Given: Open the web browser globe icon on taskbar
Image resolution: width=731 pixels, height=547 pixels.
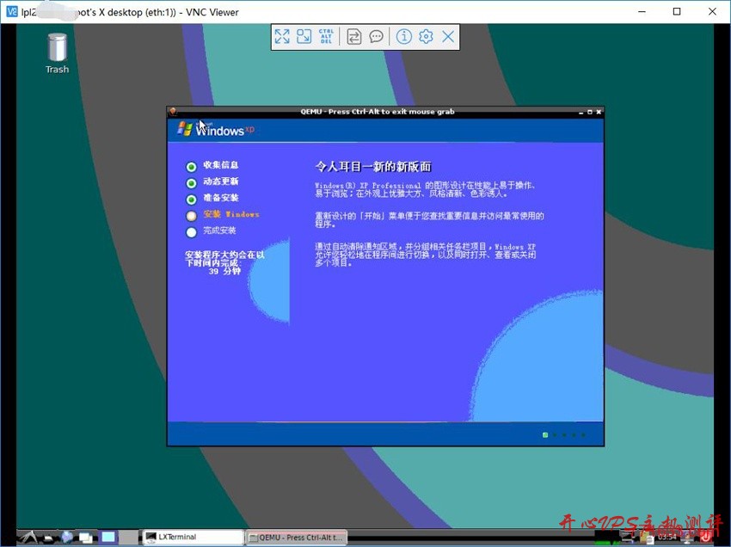Looking at the screenshot, I should pos(66,538).
